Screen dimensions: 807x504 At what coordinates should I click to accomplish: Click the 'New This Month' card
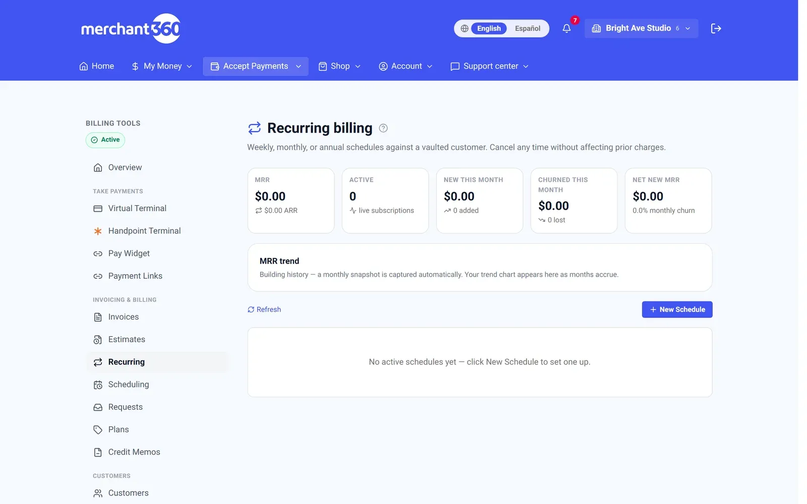pos(480,201)
